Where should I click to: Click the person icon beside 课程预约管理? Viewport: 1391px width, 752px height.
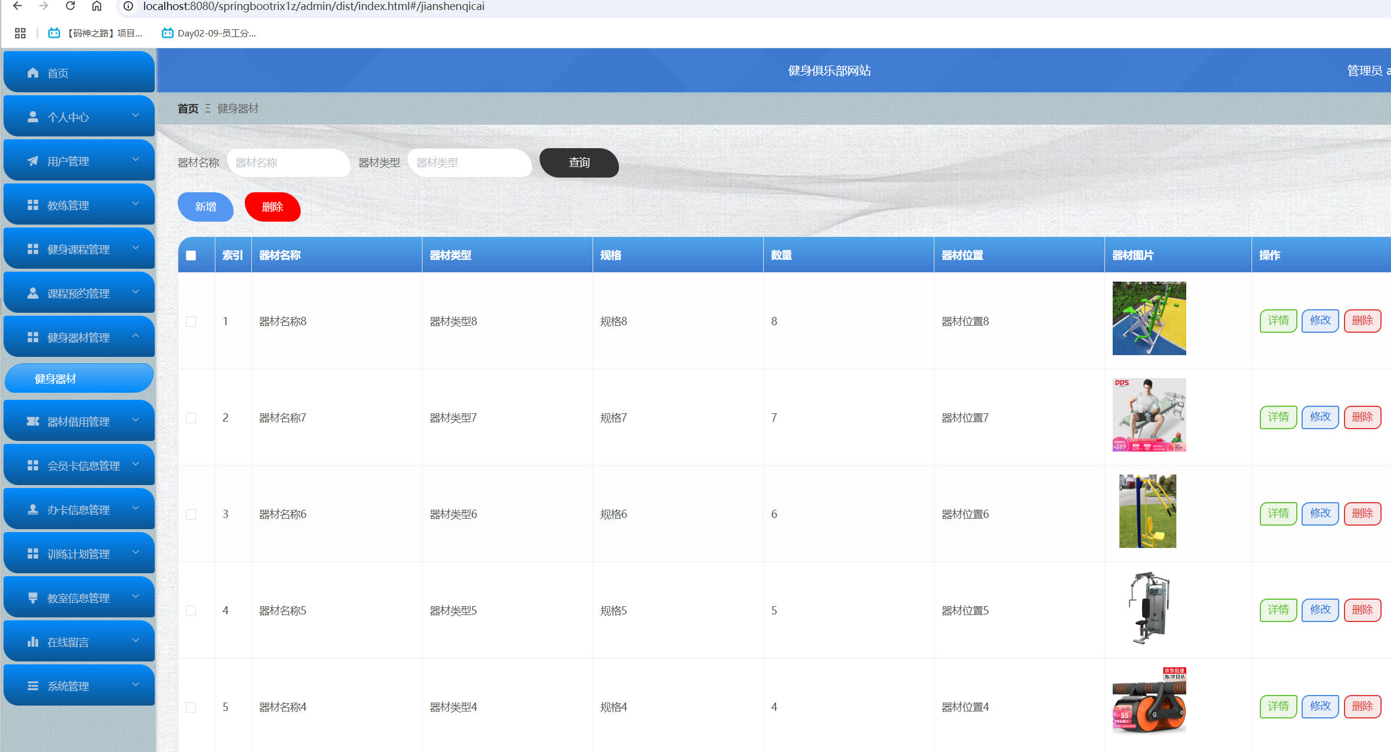[x=33, y=293]
